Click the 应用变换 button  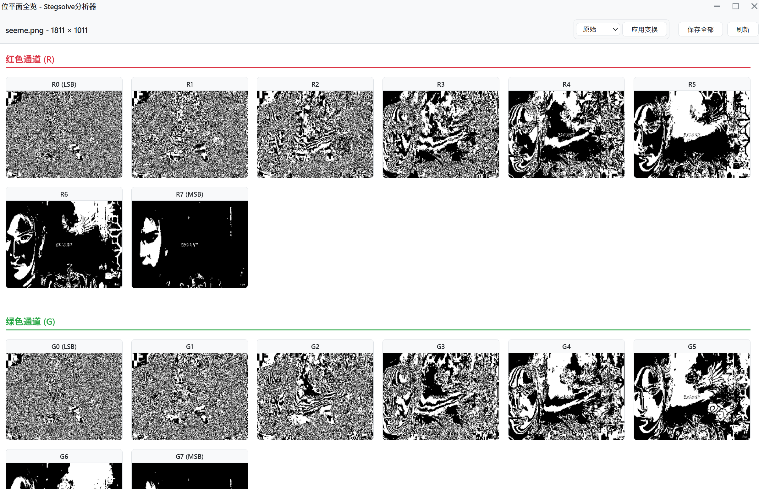click(x=644, y=30)
